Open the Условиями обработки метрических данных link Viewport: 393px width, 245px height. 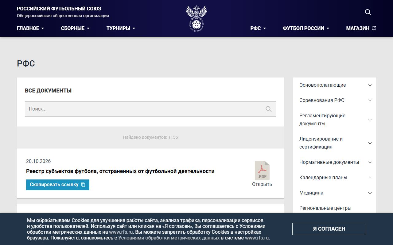tap(169, 238)
